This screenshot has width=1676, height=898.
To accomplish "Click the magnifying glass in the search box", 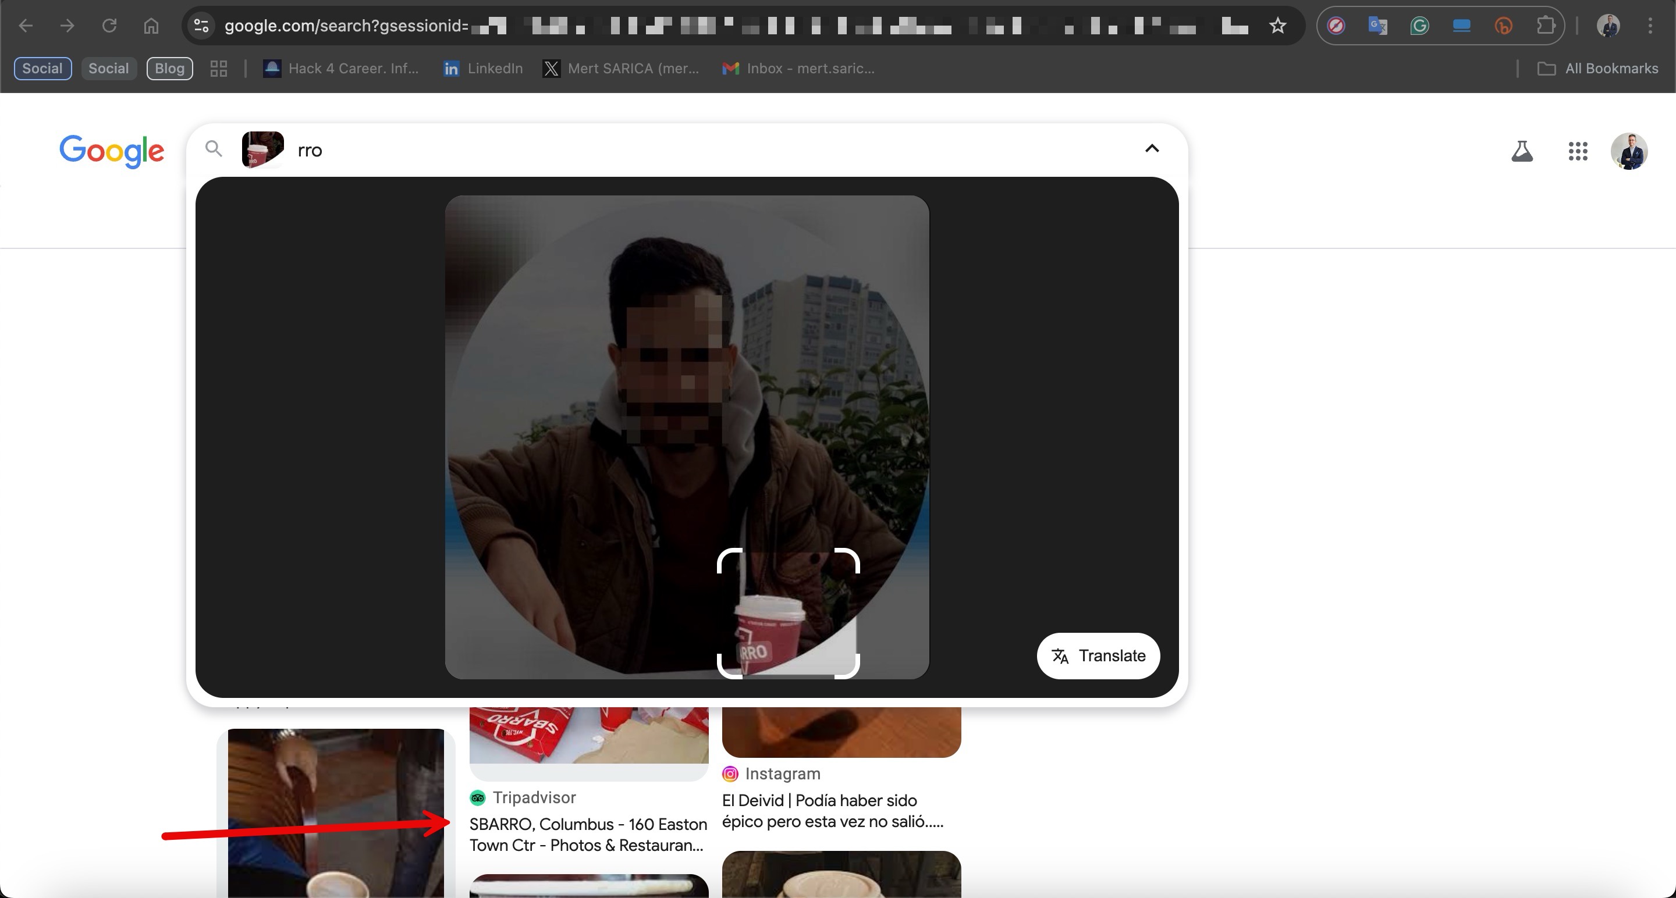I will coord(214,149).
